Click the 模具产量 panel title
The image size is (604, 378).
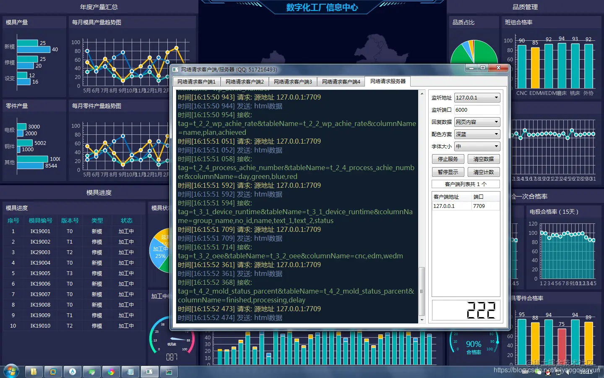17,22
